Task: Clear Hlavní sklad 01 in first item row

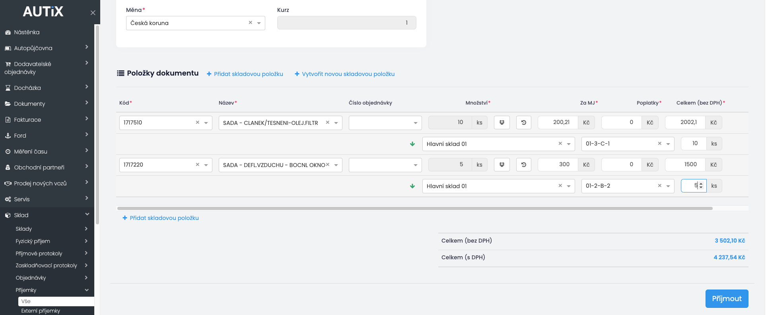Action: (560, 144)
